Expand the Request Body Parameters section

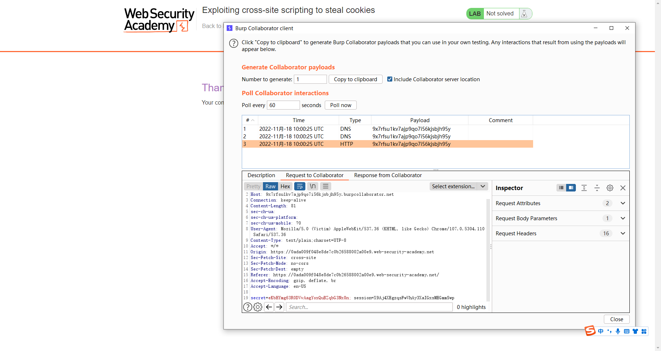pos(561,218)
